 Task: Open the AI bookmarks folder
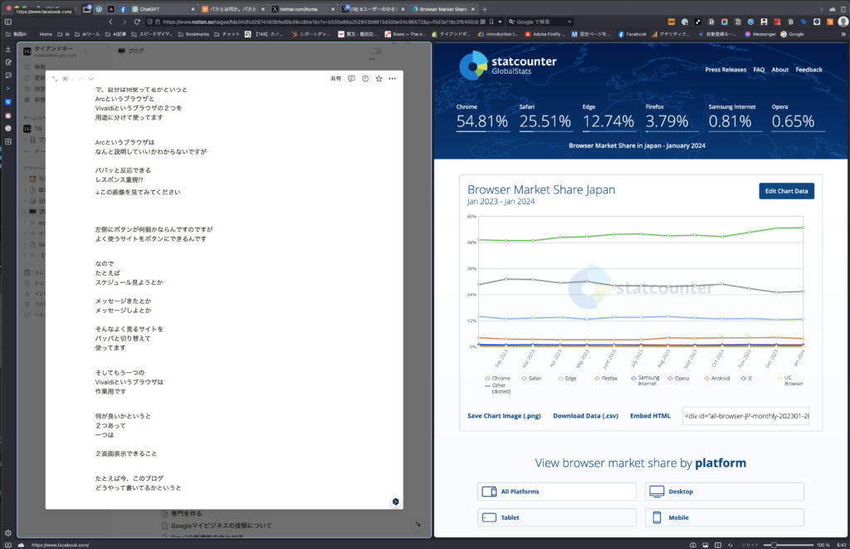(x=63, y=34)
